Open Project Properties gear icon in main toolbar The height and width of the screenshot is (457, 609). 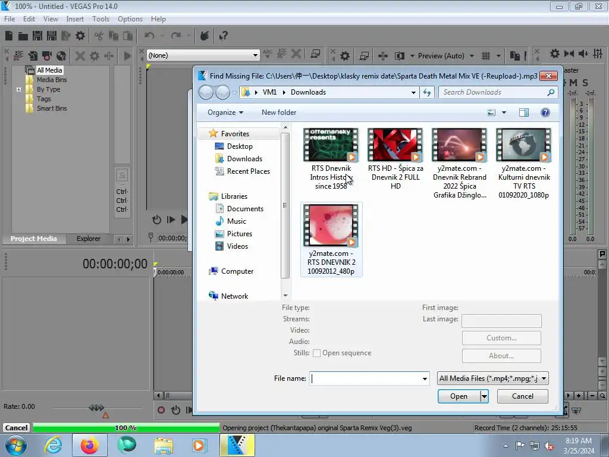click(x=80, y=36)
